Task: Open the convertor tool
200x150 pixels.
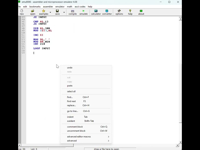Action: tap(107, 12)
